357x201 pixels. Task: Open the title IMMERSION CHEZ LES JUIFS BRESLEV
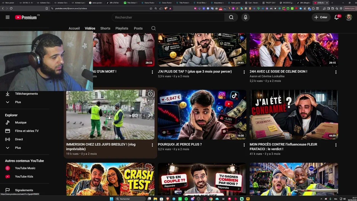point(101,147)
